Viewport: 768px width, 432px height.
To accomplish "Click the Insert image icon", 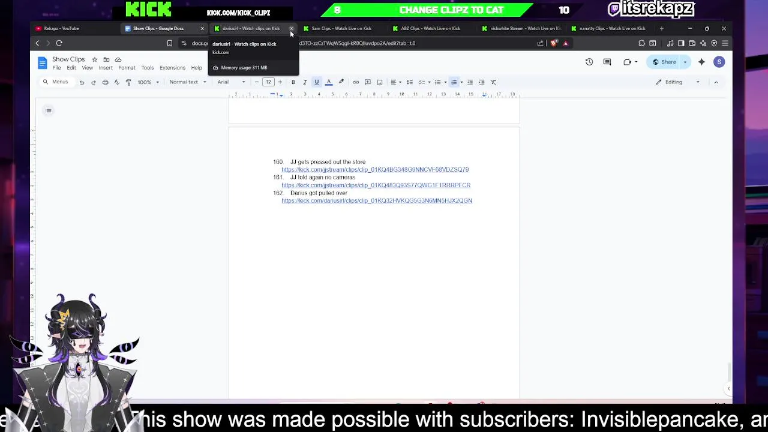I will [380, 82].
